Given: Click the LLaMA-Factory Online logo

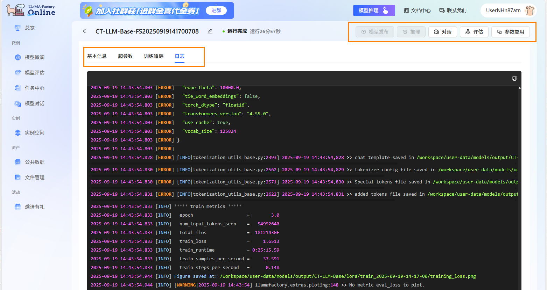Looking at the screenshot, I should [x=31, y=10].
